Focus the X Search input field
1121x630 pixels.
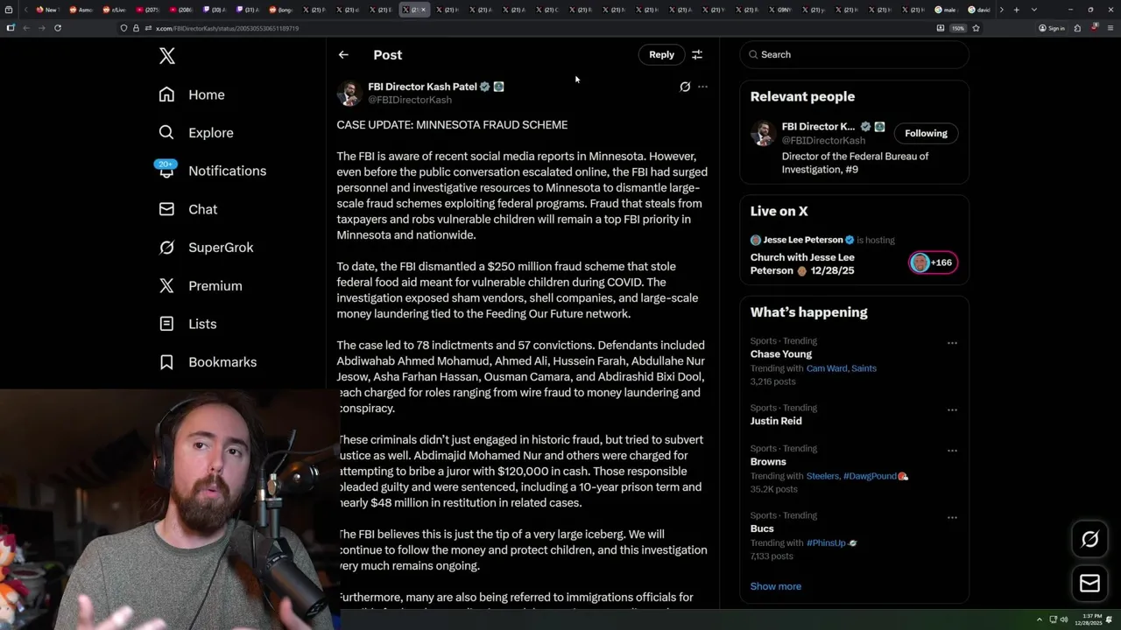(x=854, y=54)
